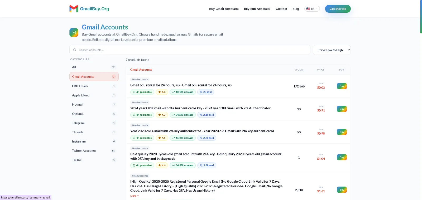Click the 4.3 star rating badge
The height and width of the screenshot is (200, 422).
click(162, 92)
